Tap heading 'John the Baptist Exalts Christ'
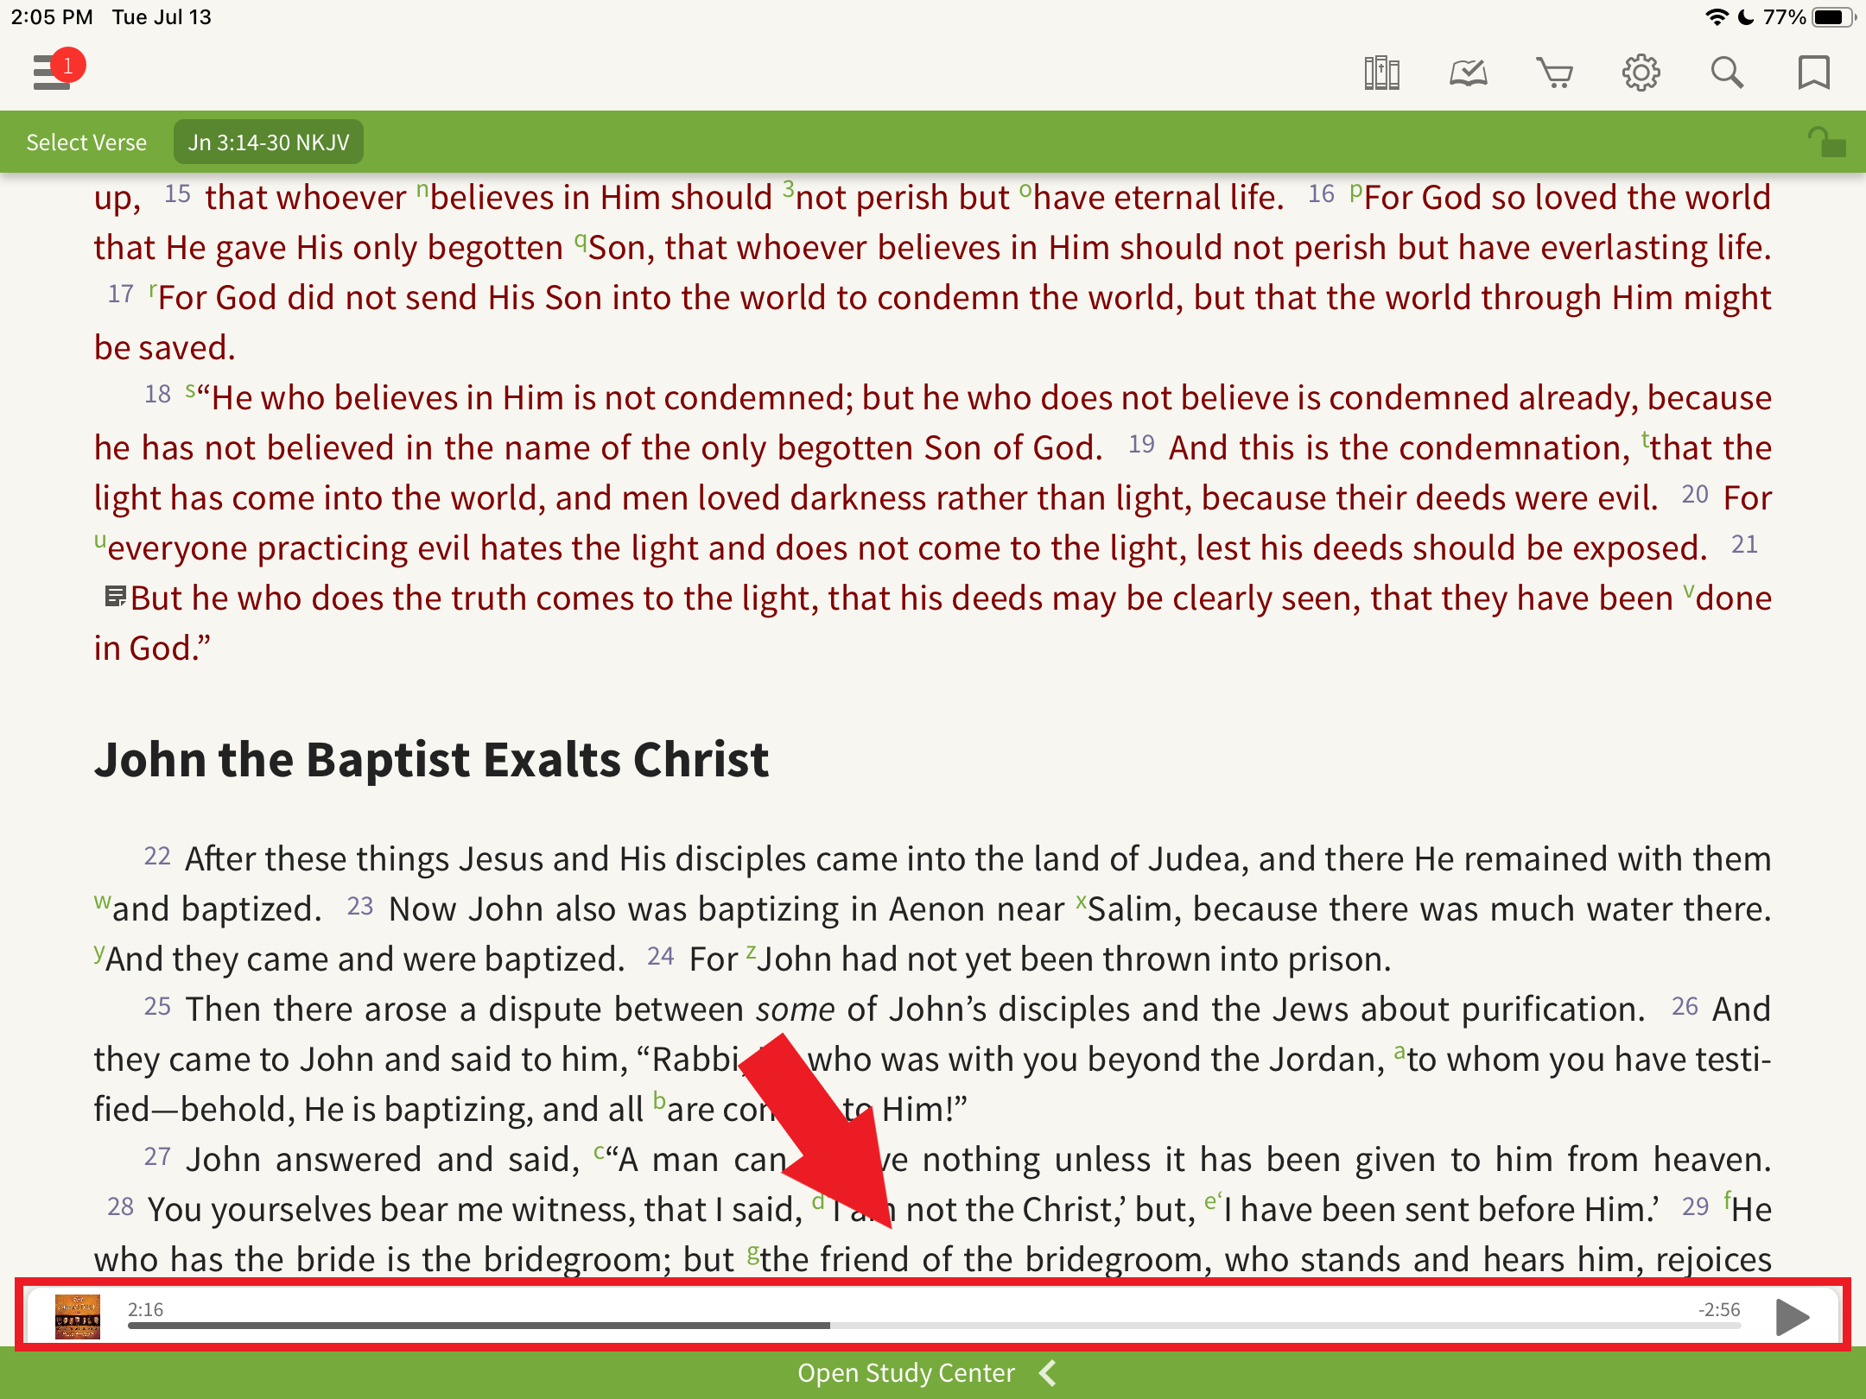 coord(431,759)
